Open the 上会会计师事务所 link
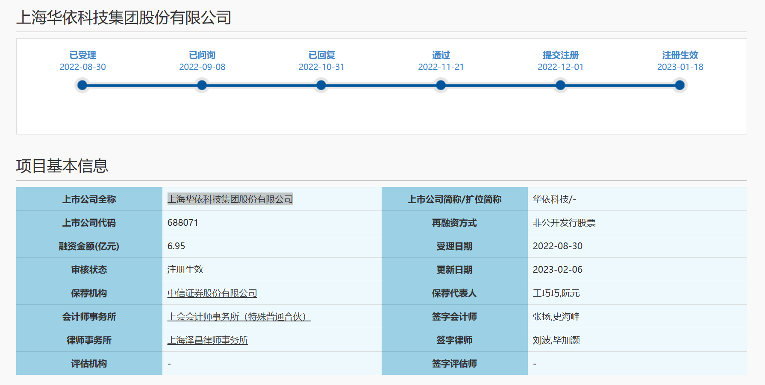765x385 pixels. [x=239, y=317]
